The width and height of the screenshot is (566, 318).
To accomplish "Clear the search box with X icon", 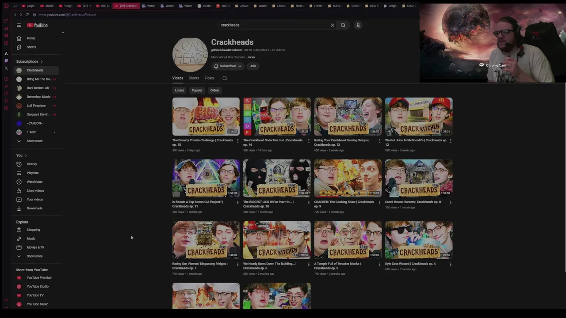I will click(333, 25).
